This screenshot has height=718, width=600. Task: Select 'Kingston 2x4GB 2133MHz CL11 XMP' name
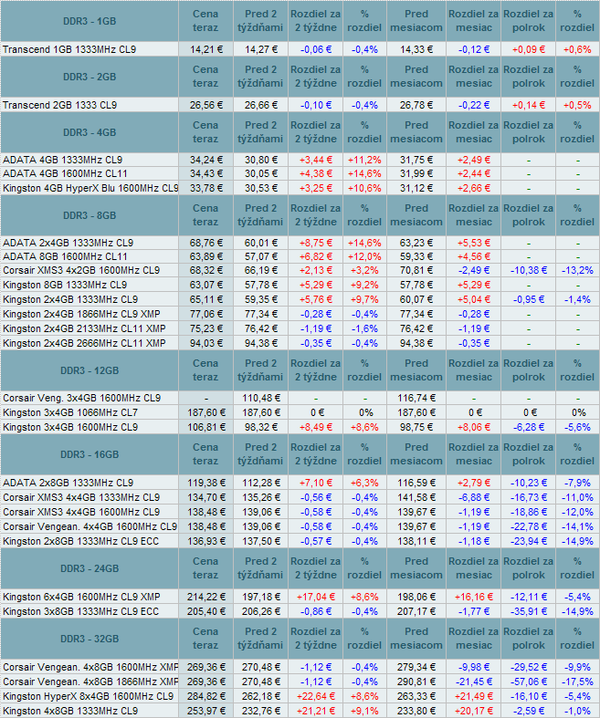tap(84, 328)
